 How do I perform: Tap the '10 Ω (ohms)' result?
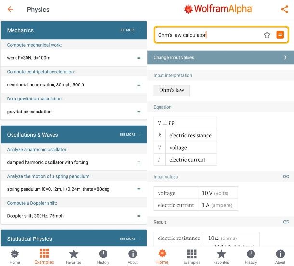tap(222, 238)
